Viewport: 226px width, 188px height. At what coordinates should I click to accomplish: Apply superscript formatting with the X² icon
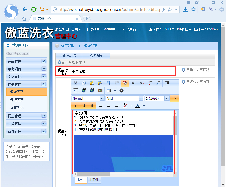pos(134,83)
